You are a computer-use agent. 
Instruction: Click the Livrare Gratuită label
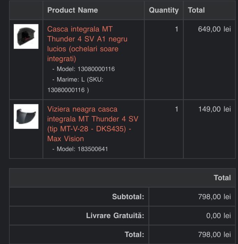pos(115,216)
